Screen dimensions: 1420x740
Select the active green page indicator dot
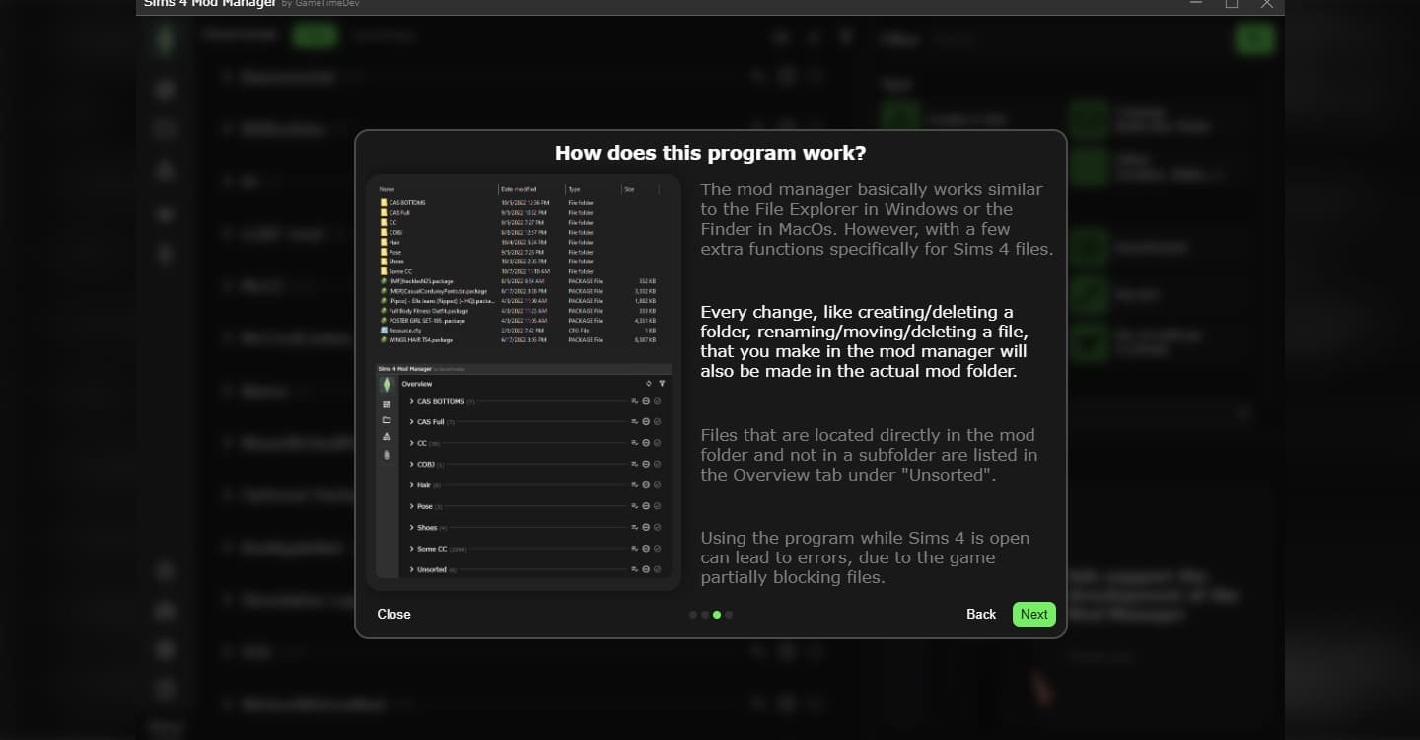(x=717, y=615)
